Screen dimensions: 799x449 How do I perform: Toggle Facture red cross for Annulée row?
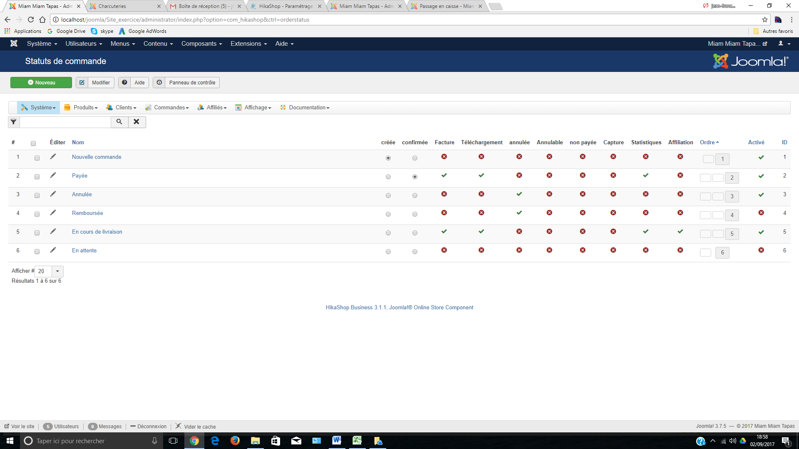(444, 194)
